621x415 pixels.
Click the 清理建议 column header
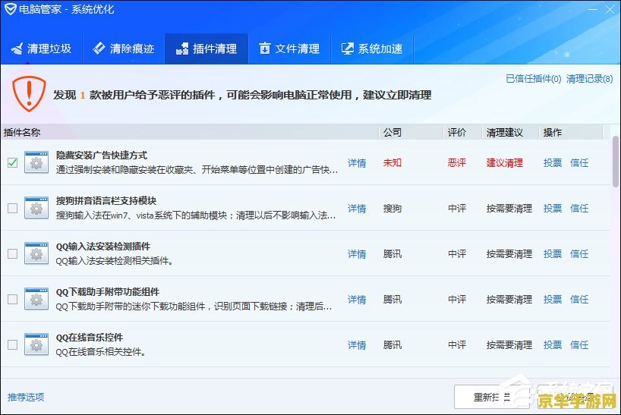[x=510, y=132]
